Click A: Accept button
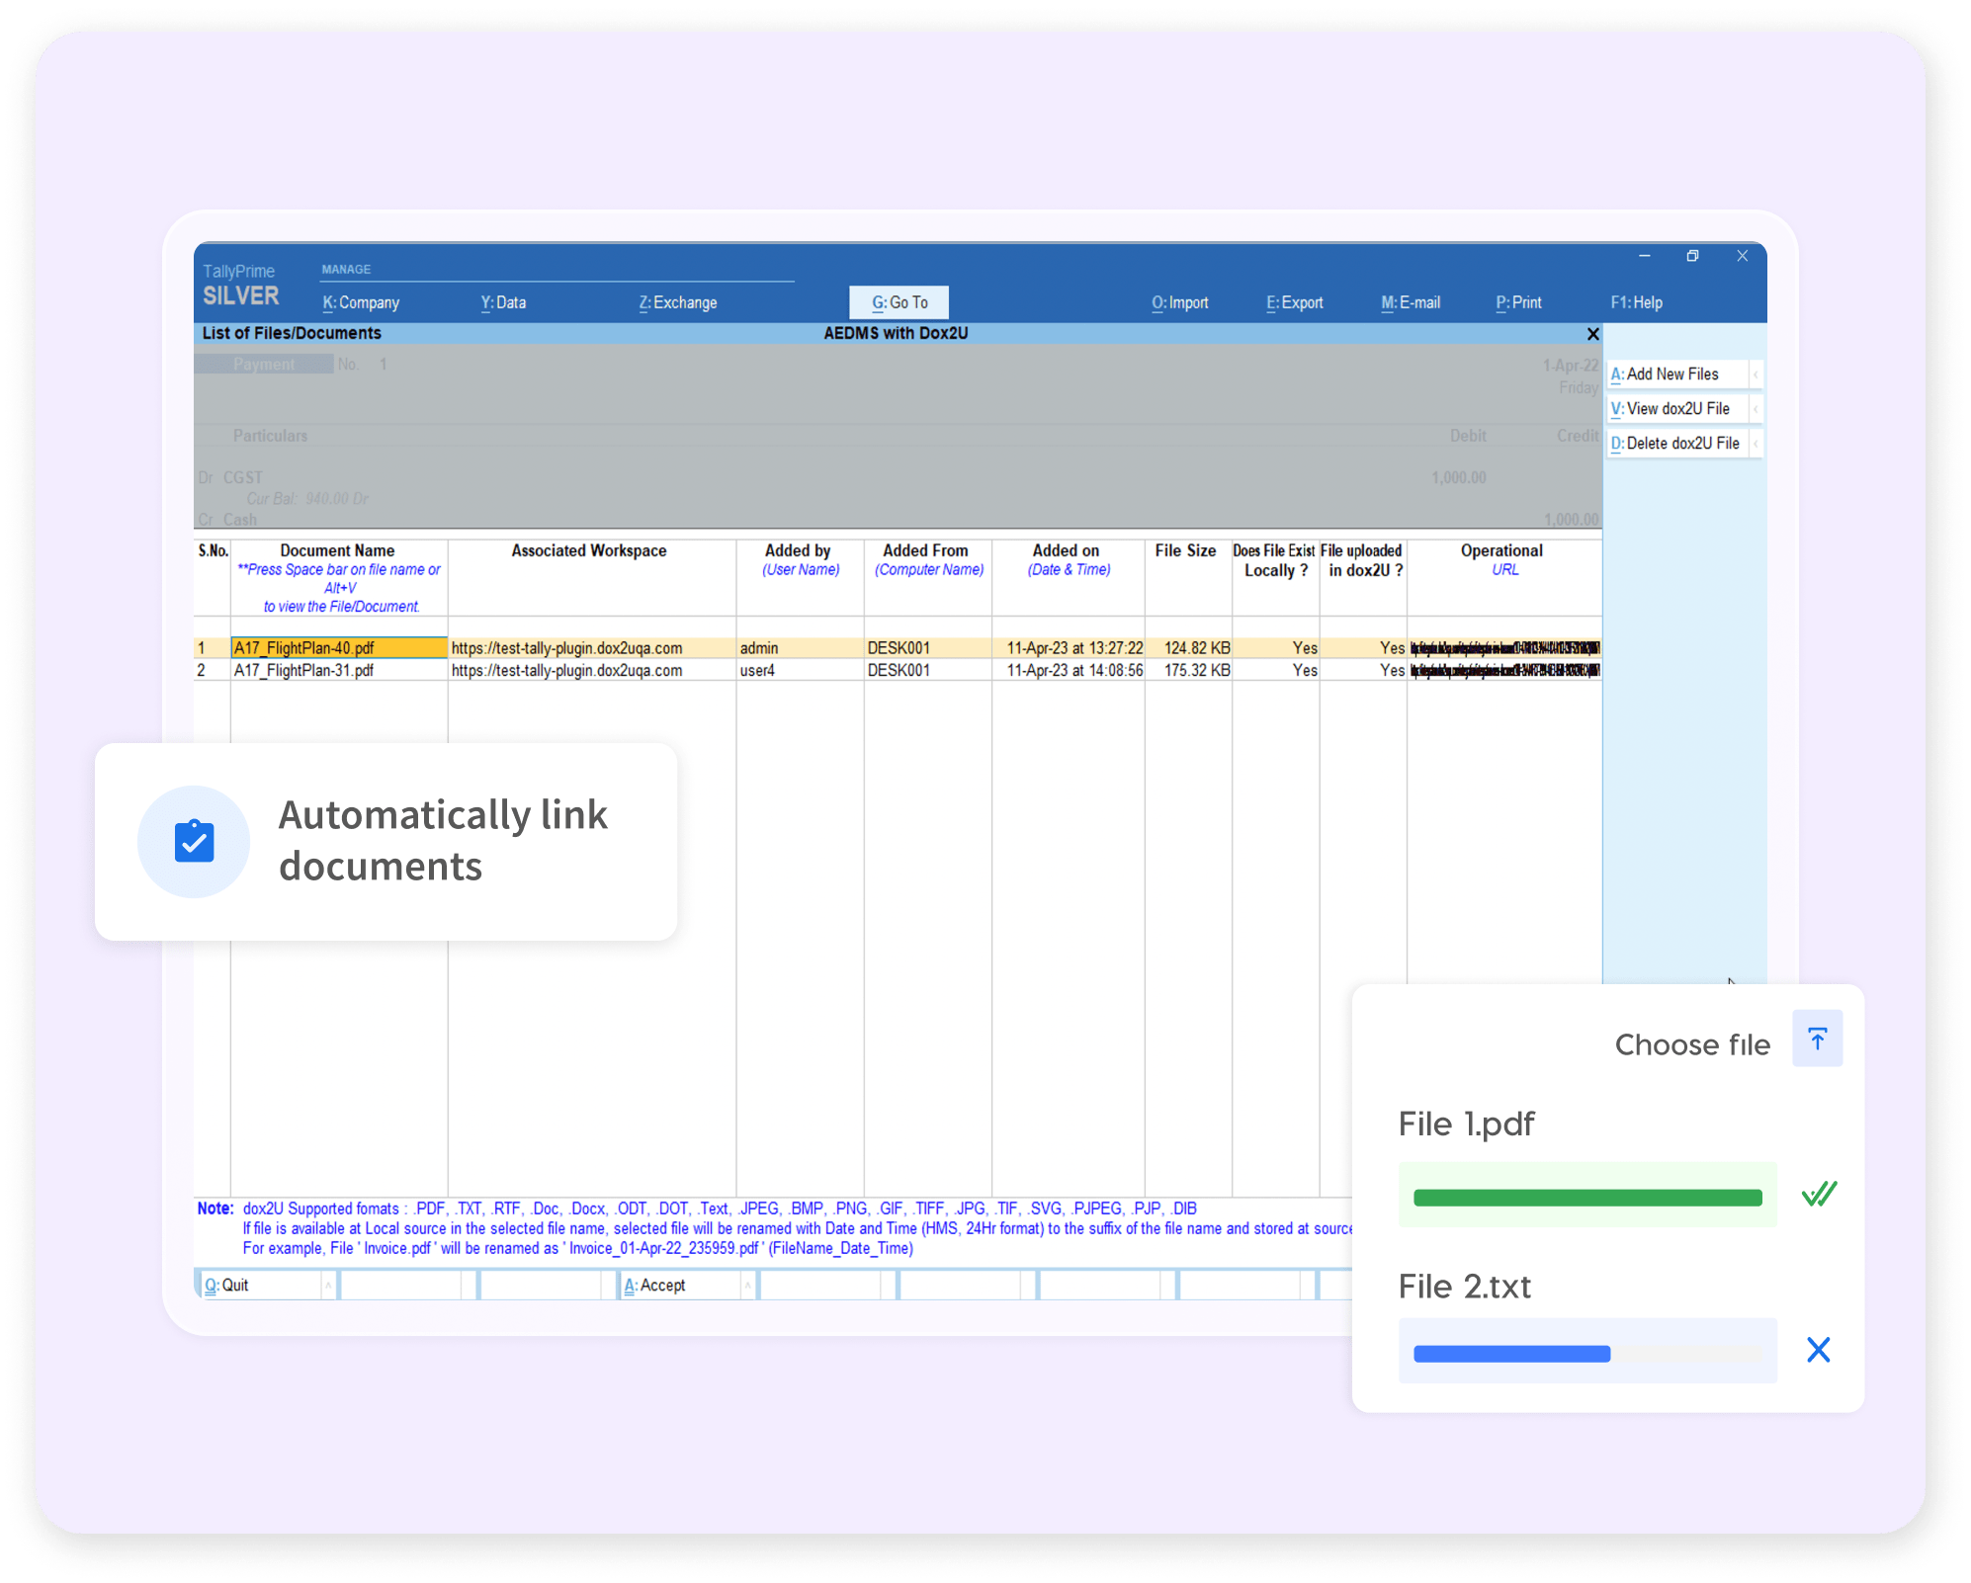Screen dimensions: 1971x1583 point(681,1285)
